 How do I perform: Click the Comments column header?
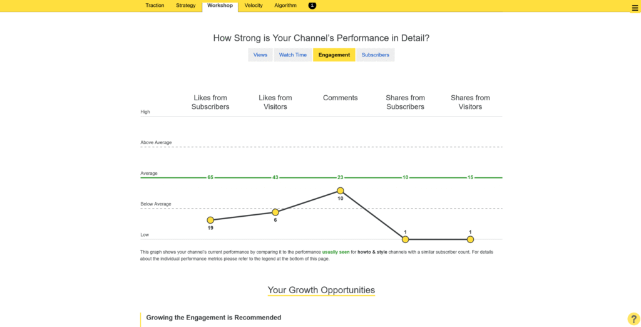(x=341, y=98)
